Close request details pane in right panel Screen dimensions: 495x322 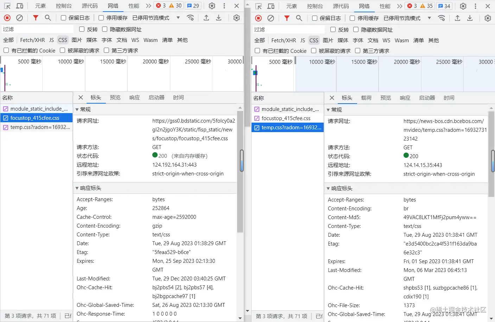click(x=332, y=98)
